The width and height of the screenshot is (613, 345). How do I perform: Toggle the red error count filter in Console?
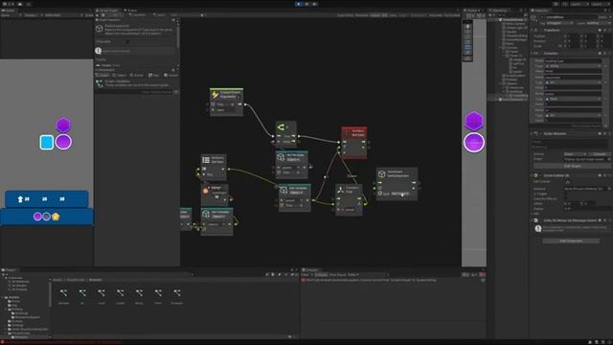click(x=482, y=275)
